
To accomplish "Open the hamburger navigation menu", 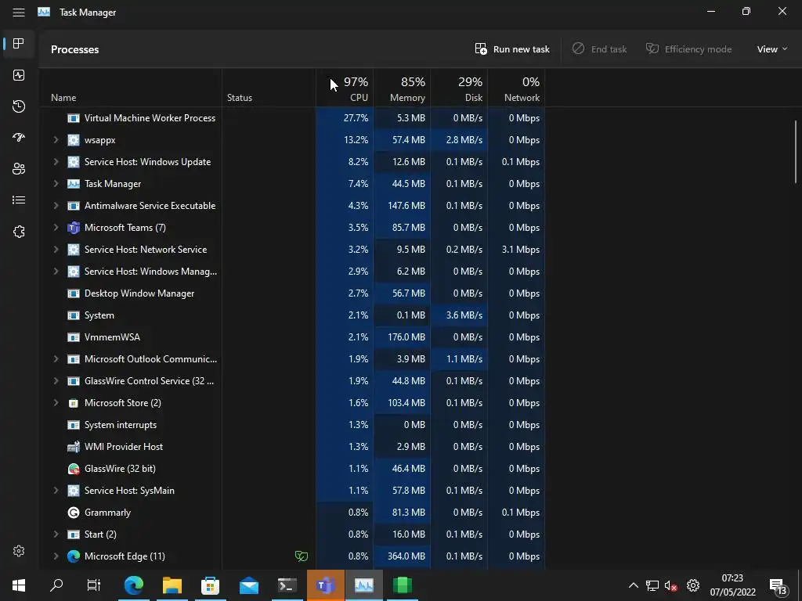I will [19, 13].
